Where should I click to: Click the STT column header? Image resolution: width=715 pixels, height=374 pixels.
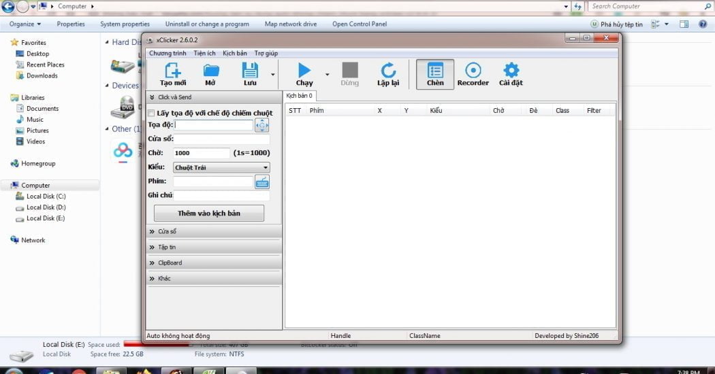pyautogui.click(x=295, y=110)
